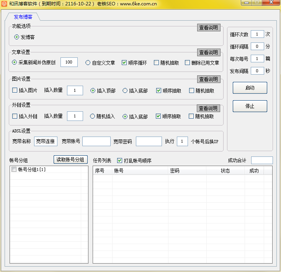Viewport: 281px width, 272px height.
Task: Open 查看说明 for 外链设置 section
Action: [x=209, y=108]
